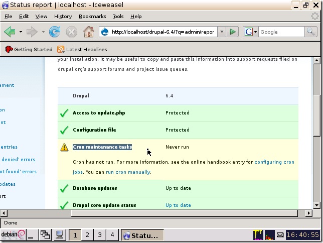Click the greyed-out Stop loading icon
The image size is (323, 243).
(72, 32)
